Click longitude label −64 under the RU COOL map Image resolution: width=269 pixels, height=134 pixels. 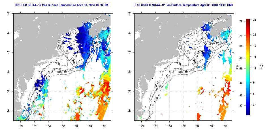104,126
